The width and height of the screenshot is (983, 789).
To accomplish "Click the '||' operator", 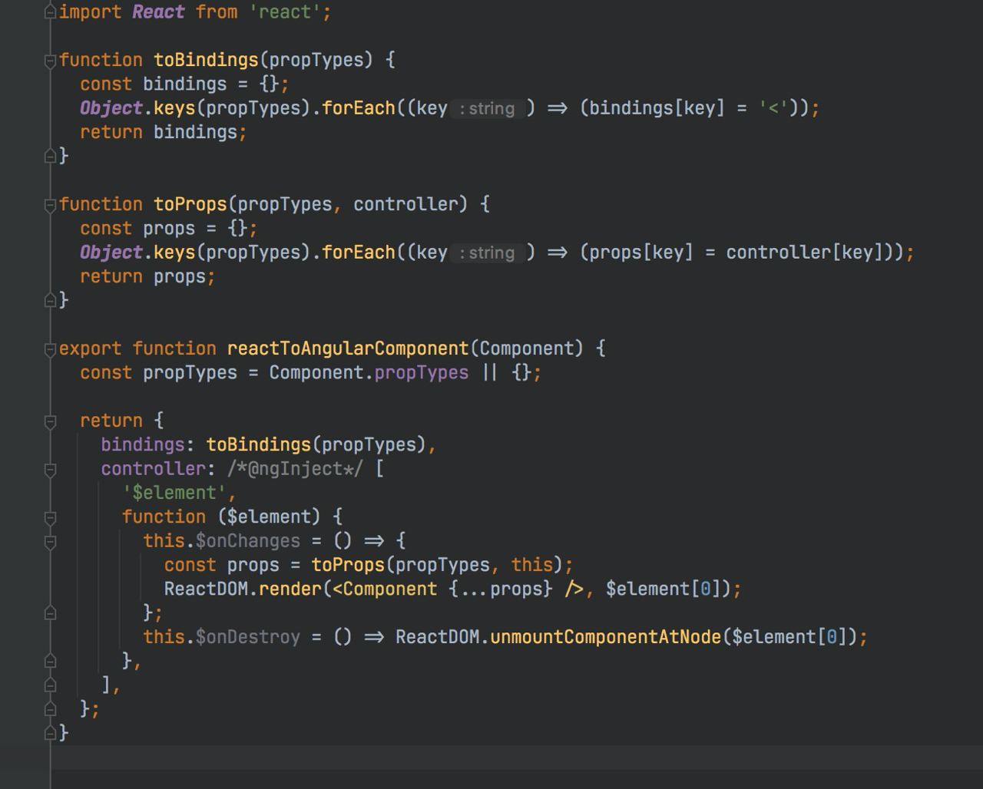I will [x=490, y=373].
